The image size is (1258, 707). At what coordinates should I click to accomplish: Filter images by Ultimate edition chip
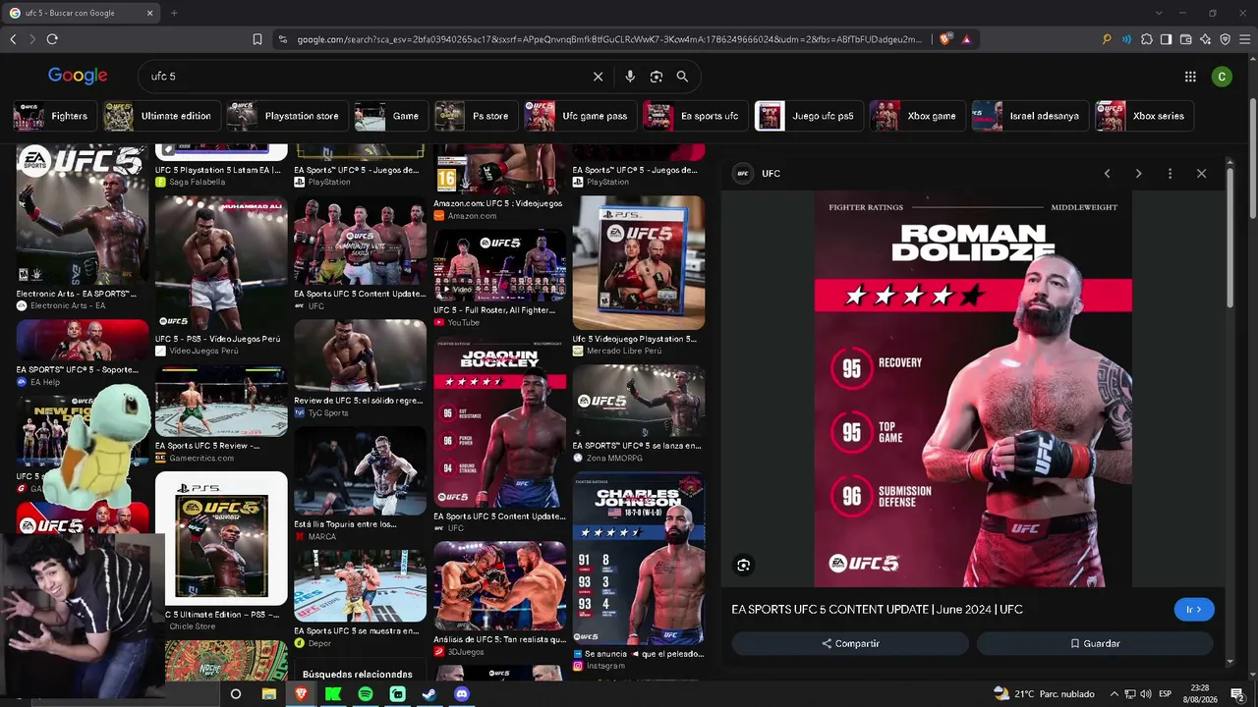[162, 116]
